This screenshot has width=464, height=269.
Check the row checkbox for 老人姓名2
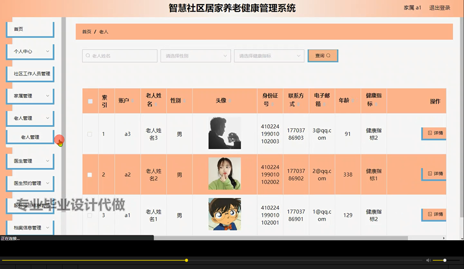pos(90,175)
